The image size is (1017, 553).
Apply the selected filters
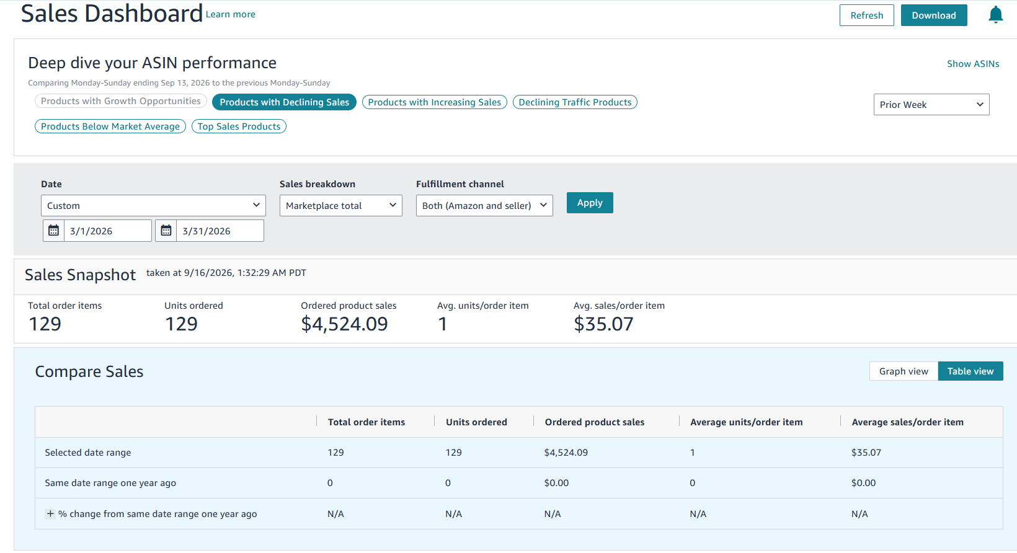click(x=590, y=203)
